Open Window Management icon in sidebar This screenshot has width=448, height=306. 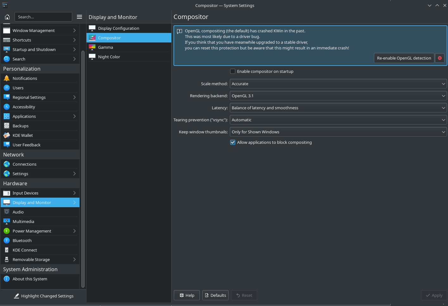(7, 30)
